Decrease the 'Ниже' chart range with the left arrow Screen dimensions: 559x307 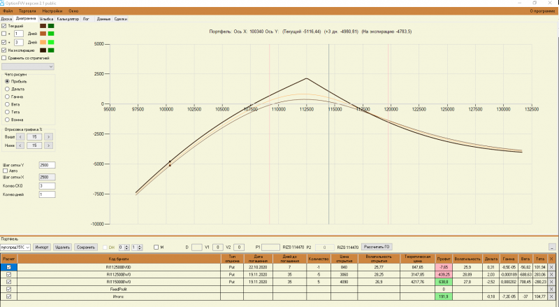[20, 145]
